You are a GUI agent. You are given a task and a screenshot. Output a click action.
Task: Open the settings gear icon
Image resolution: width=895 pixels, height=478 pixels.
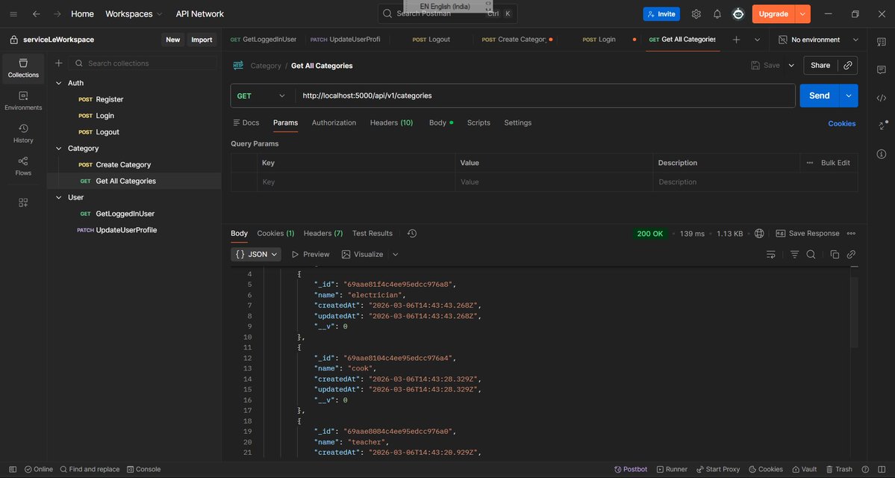coord(696,13)
